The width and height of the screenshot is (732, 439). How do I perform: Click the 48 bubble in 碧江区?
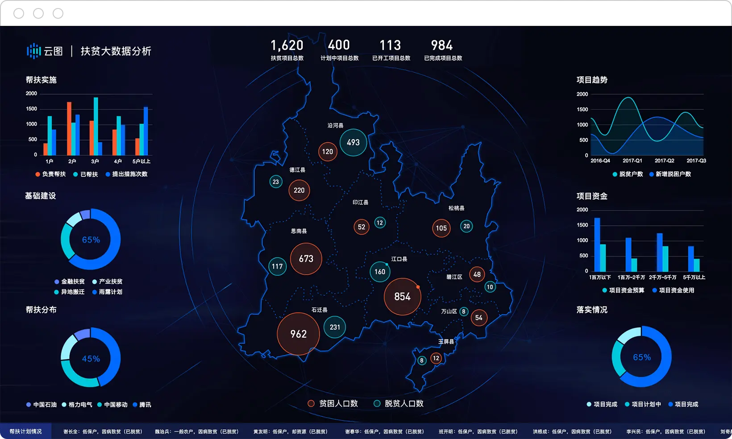(477, 274)
